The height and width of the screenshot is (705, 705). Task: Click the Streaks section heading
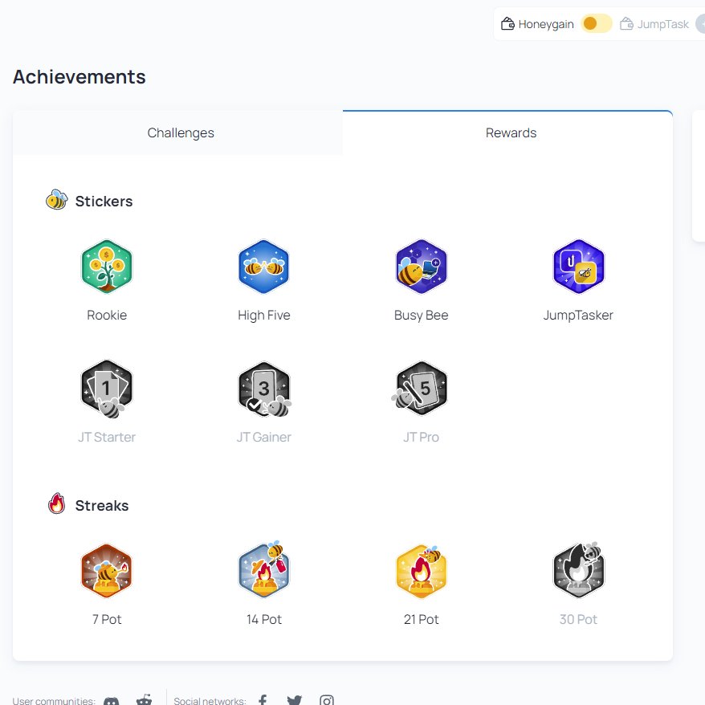click(x=102, y=505)
